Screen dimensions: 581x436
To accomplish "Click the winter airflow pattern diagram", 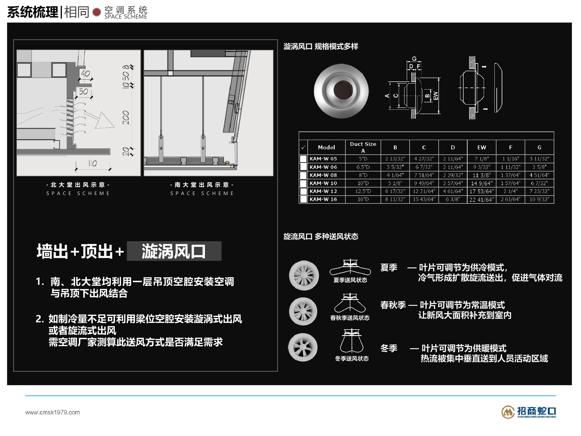I will [x=352, y=341].
